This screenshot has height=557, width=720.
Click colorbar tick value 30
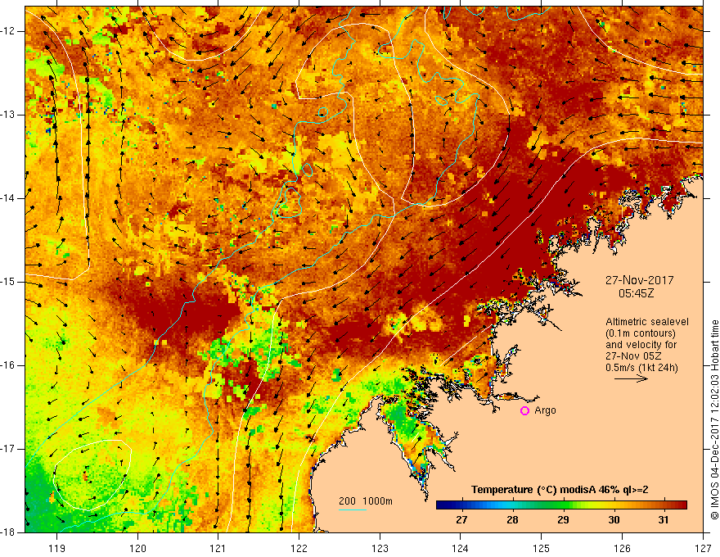(x=614, y=520)
